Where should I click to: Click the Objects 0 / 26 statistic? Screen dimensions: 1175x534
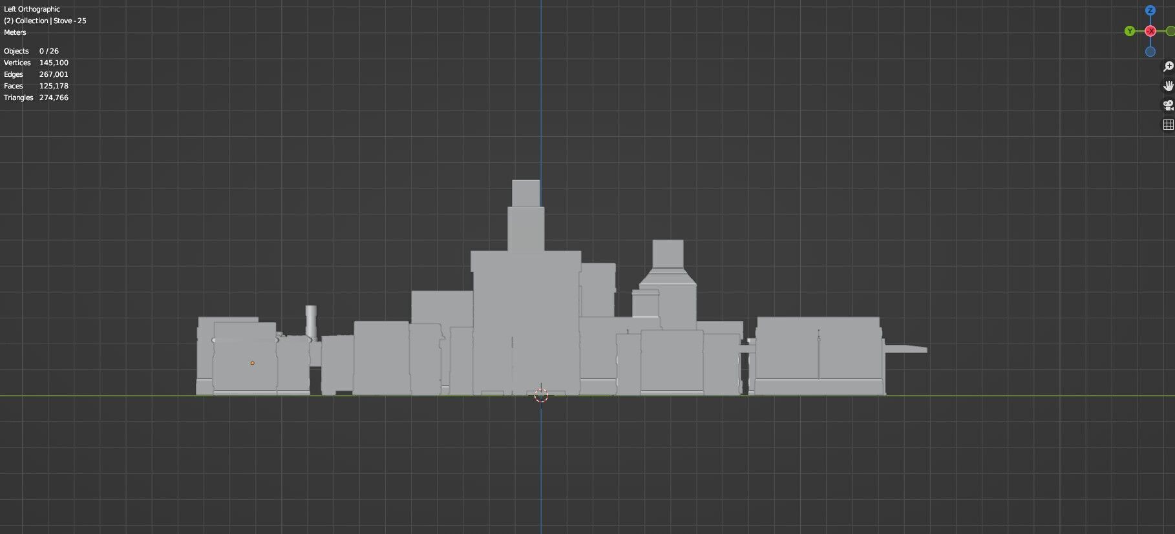tap(31, 51)
